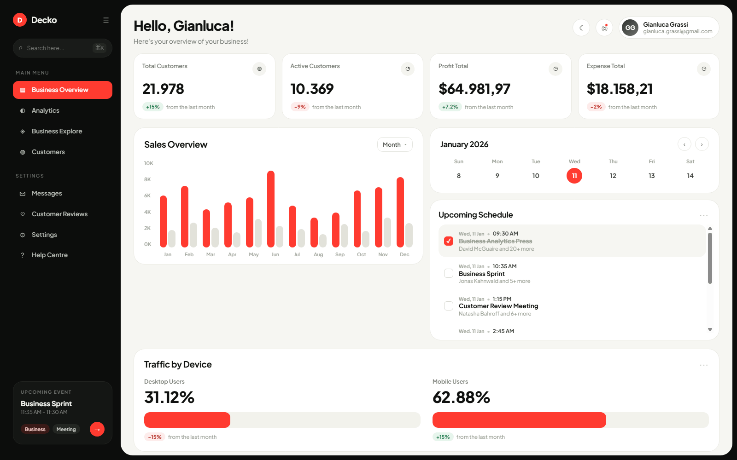Viewport: 737px width, 460px height.
Task: Open Customers menu item
Action: (63, 152)
